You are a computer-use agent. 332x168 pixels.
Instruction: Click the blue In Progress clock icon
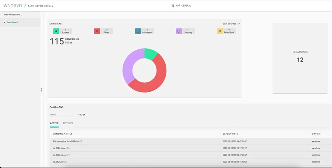click(138, 31)
